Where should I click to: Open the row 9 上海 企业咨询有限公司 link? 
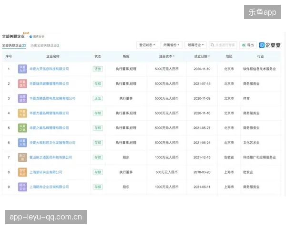click(49, 187)
